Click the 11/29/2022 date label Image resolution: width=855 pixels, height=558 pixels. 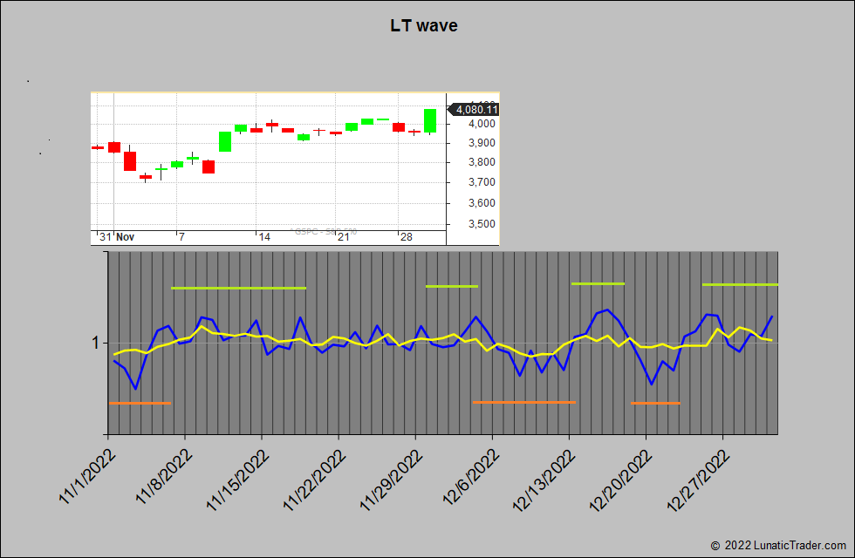click(391, 480)
